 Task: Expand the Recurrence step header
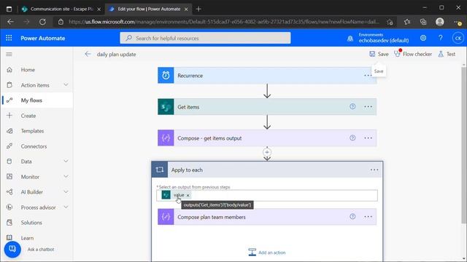pyautogui.click(x=267, y=76)
